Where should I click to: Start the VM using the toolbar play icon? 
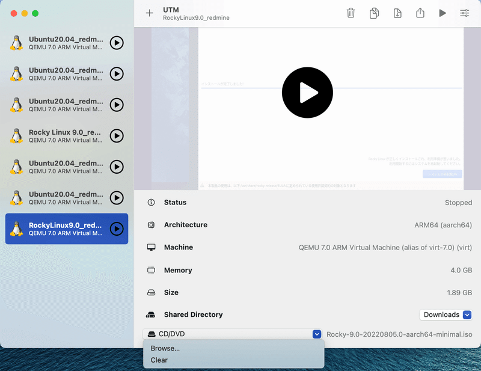point(443,13)
